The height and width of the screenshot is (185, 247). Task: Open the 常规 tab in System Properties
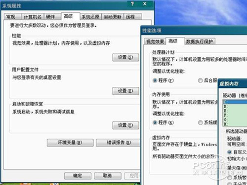(x=13, y=17)
